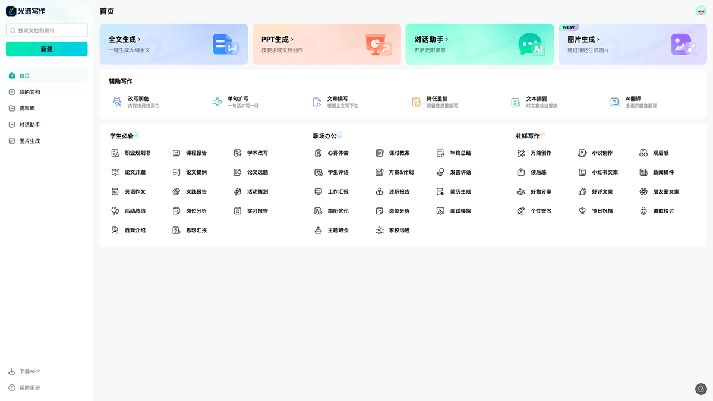Click the floating edit icon at bottom right
This screenshot has height=401, width=713.
coord(701,389)
